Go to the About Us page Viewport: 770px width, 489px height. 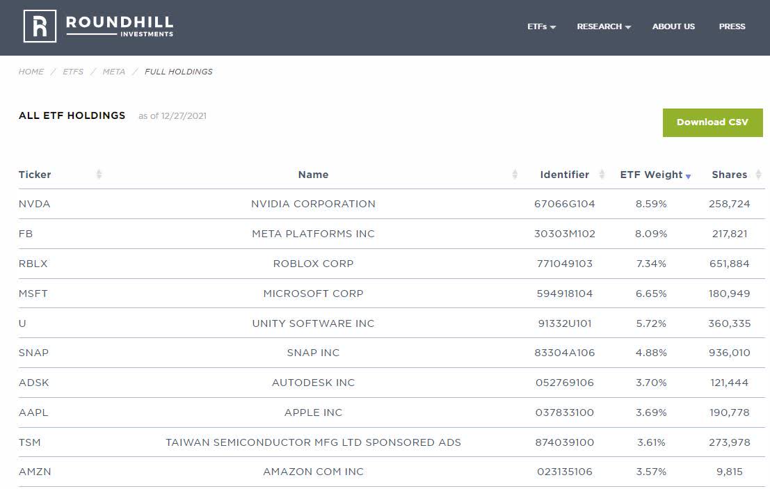(x=673, y=26)
